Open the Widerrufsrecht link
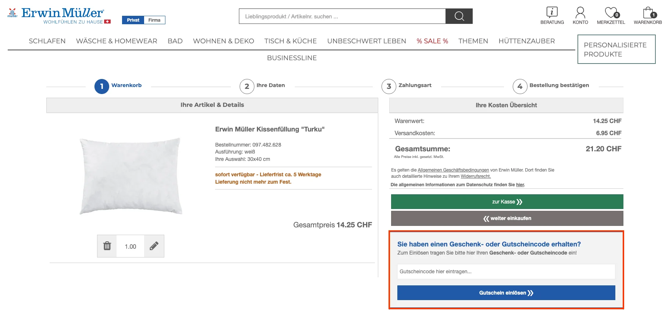This screenshot has width=669, height=310. click(476, 176)
